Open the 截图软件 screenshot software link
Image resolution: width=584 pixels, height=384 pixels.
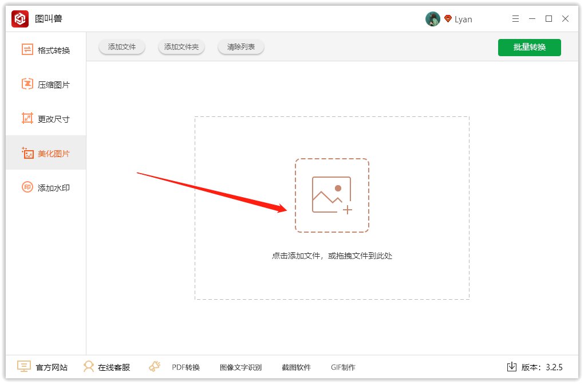pos(296,367)
